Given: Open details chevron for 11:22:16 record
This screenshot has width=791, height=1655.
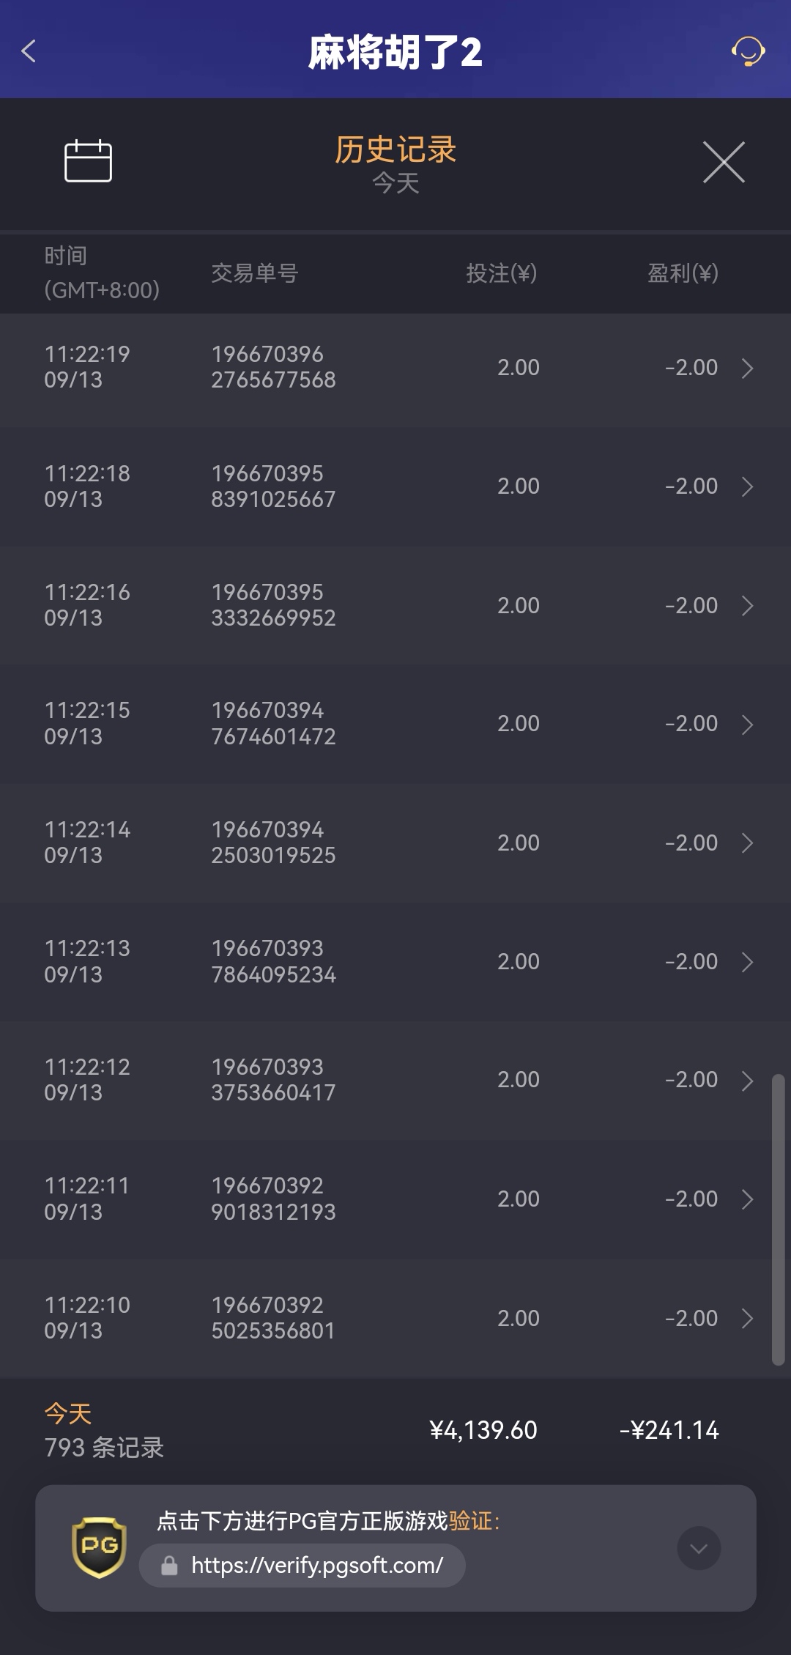Looking at the screenshot, I should pyautogui.click(x=747, y=606).
